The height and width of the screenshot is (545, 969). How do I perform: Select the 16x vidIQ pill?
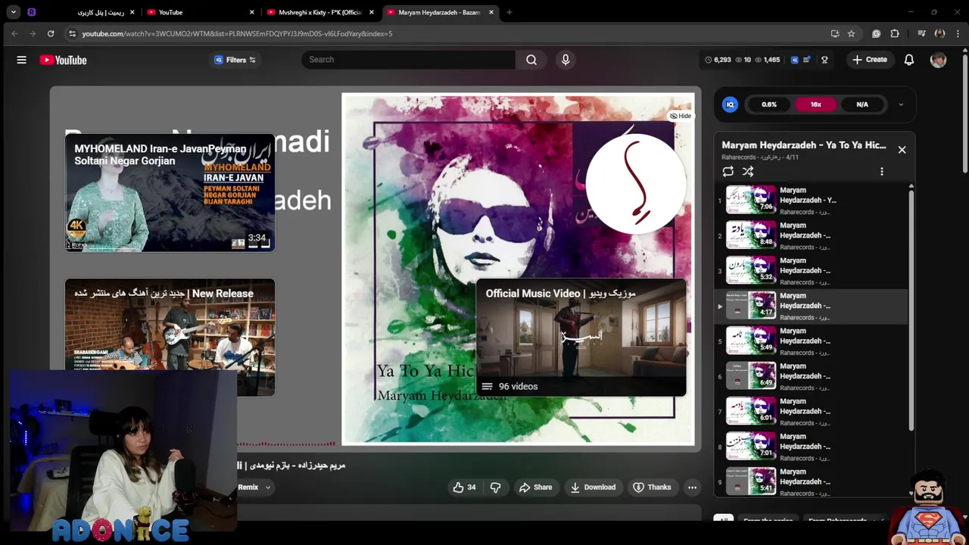(x=815, y=104)
